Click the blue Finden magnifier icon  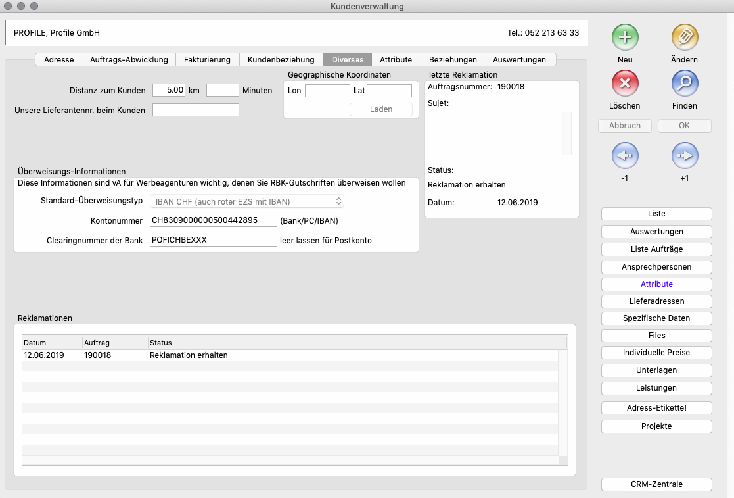coord(685,84)
